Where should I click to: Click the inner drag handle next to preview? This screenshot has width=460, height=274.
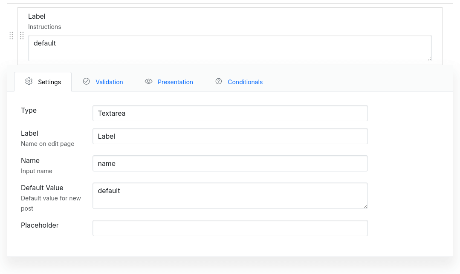(22, 36)
